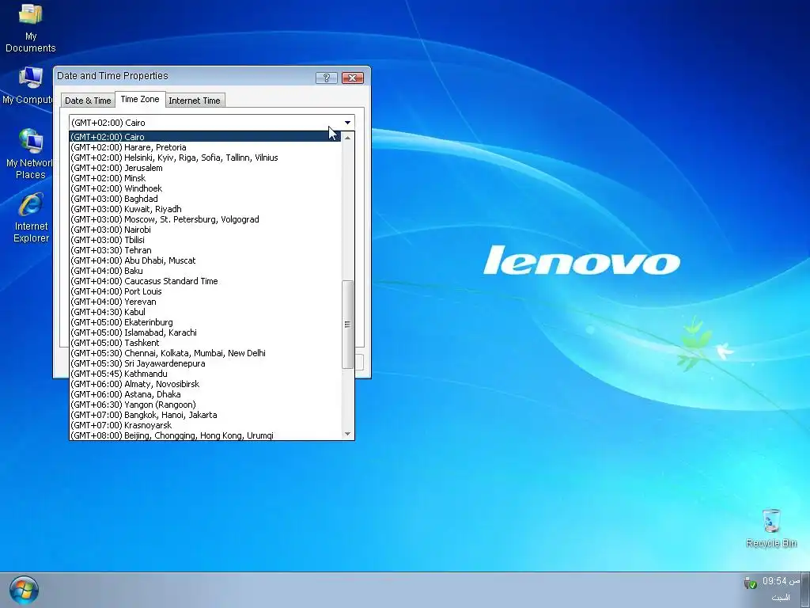The height and width of the screenshot is (608, 810).
Task: Select (GMT+04:30) Kabul
Action: [205, 312]
